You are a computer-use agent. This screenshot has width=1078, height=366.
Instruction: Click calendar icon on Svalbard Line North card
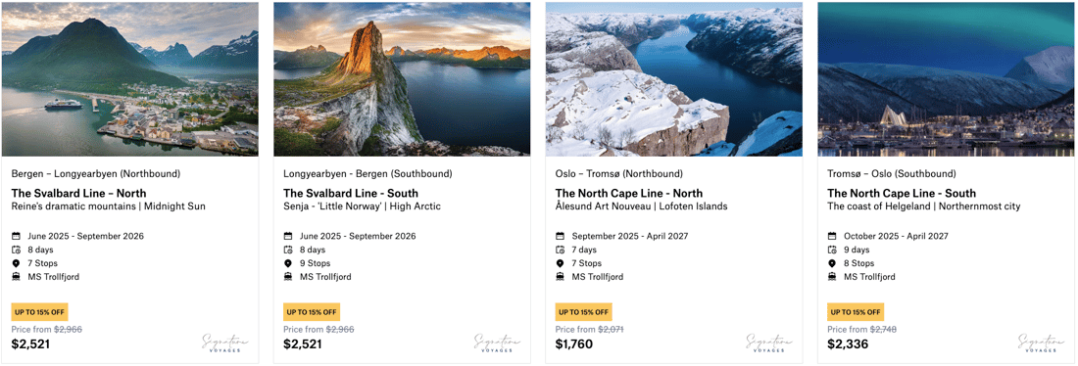(16, 236)
